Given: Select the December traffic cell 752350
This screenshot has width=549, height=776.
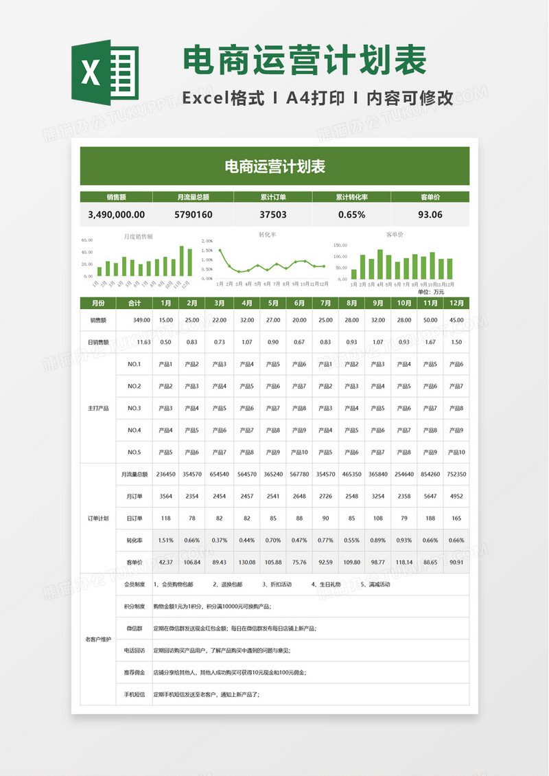Looking at the screenshot, I should pos(456,474).
